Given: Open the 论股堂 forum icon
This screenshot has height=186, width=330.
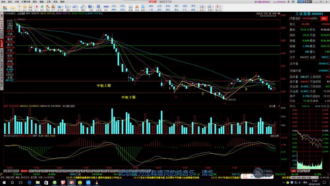Looking at the screenshot, I should click(98, 8).
